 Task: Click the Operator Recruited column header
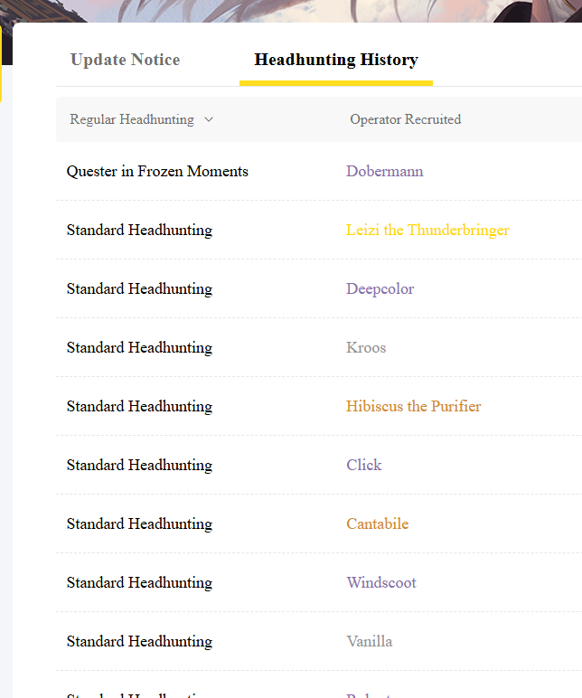pos(406,119)
